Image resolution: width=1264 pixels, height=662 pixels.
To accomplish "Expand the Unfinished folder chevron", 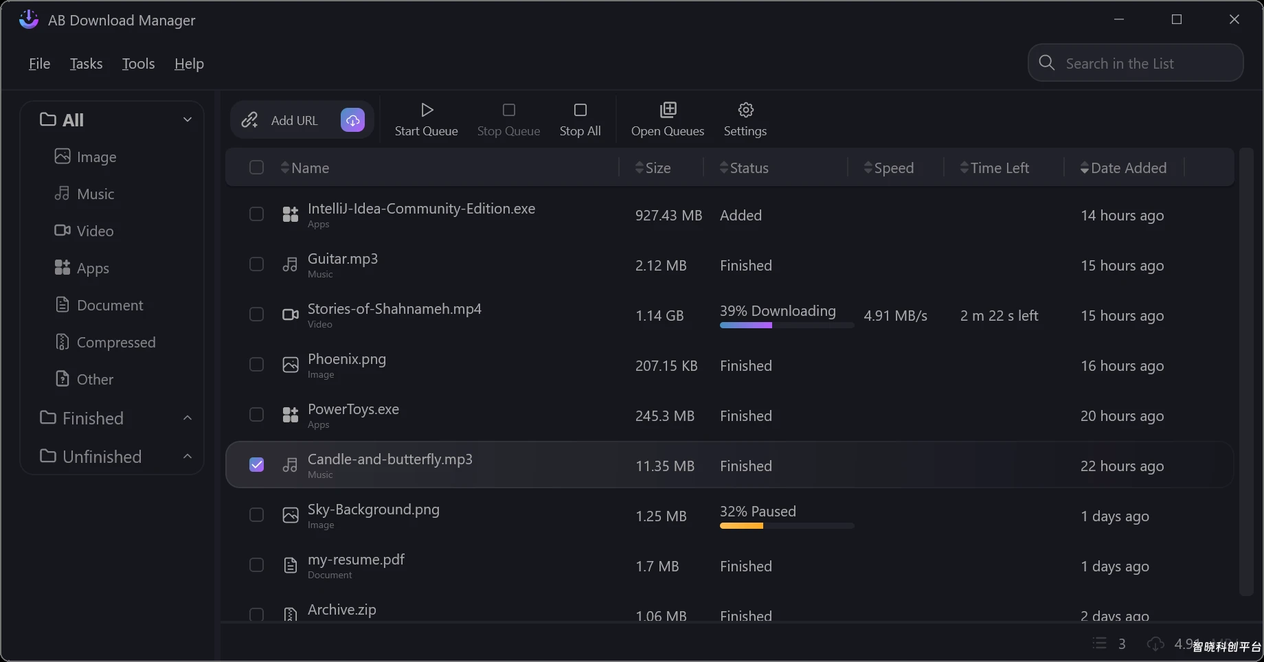I will [x=187, y=457].
